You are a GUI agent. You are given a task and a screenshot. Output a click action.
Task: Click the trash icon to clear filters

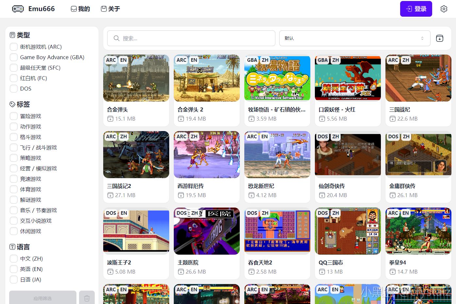pos(87,298)
